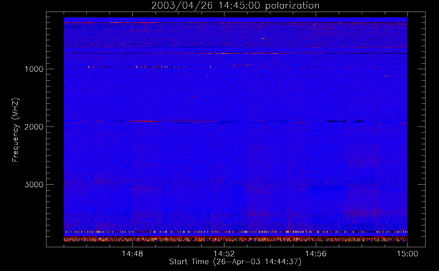Click the 'Start Time (26-Apr-03 14:44:37)' label

click(235, 262)
